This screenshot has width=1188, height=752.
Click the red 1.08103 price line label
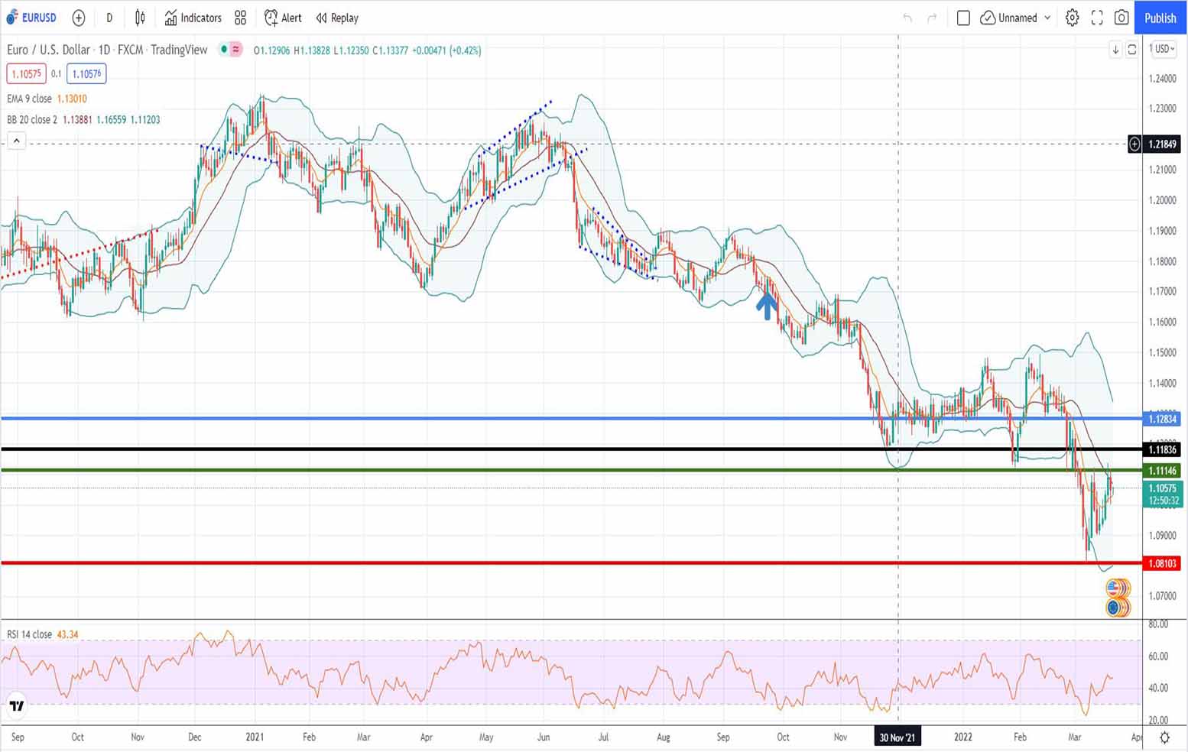1162,563
